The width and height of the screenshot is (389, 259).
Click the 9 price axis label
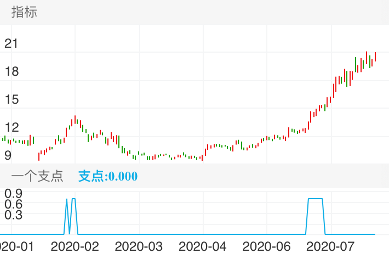click(8, 156)
